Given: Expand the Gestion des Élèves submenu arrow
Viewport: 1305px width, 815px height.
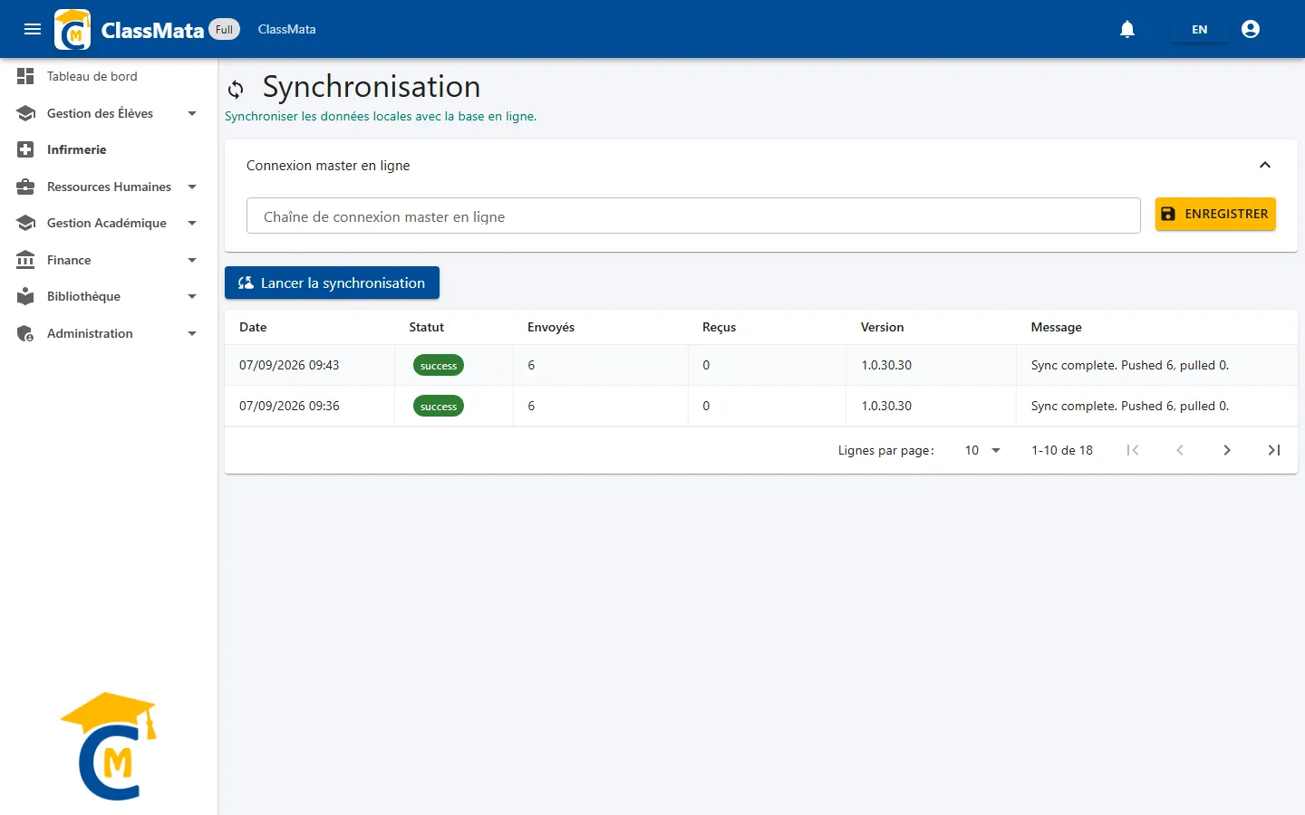Looking at the screenshot, I should (192, 113).
